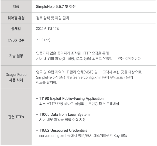
Task: Select the 7.5 (High) score value
Action: point(44,40)
